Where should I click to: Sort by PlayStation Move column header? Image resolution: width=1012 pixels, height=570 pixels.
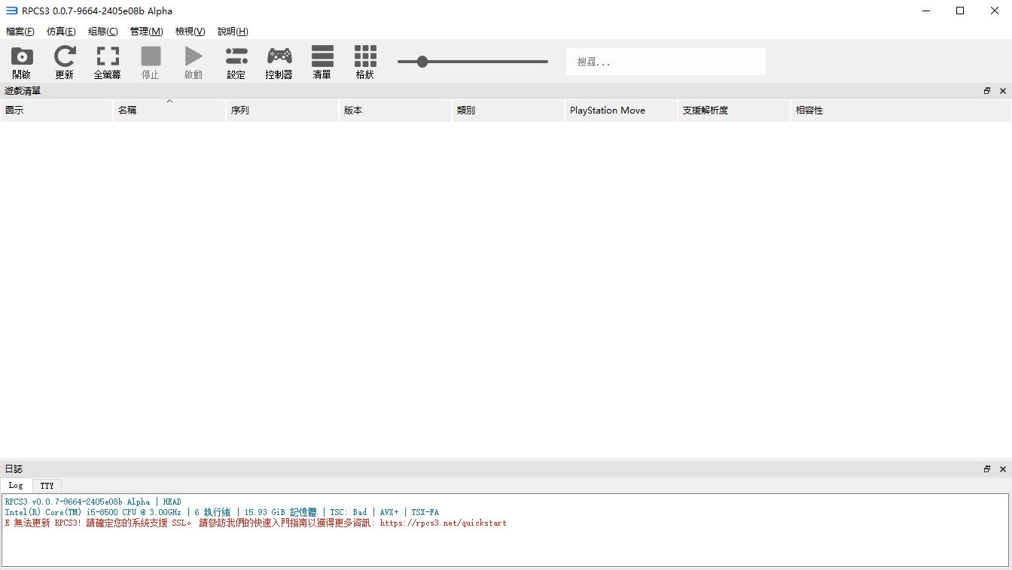621,110
